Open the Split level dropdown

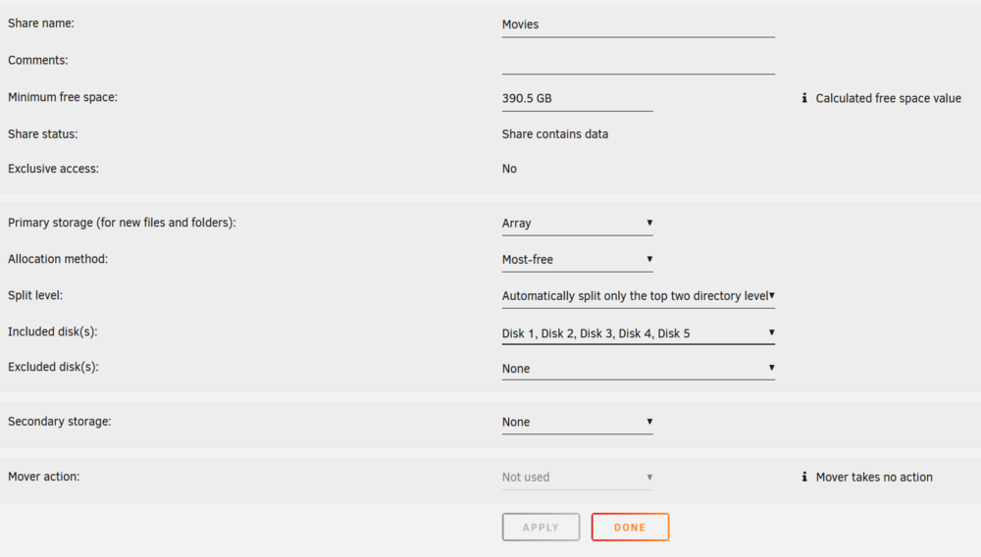click(639, 296)
